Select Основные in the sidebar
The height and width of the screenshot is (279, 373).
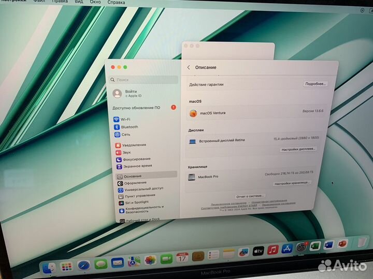(146, 176)
